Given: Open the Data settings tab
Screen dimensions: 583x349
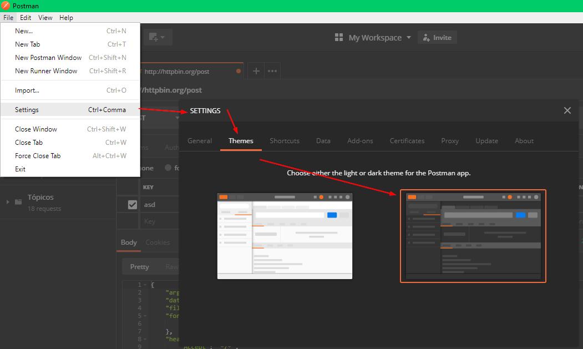Looking at the screenshot, I should tap(323, 141).
